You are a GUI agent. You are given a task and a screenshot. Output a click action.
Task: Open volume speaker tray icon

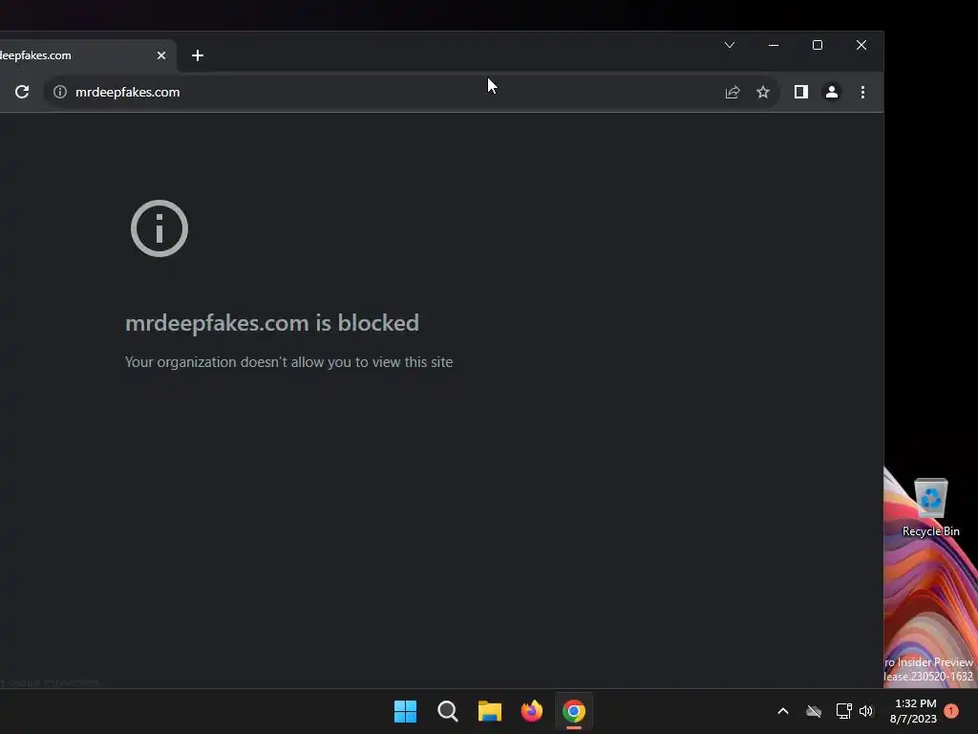[866, 711]
